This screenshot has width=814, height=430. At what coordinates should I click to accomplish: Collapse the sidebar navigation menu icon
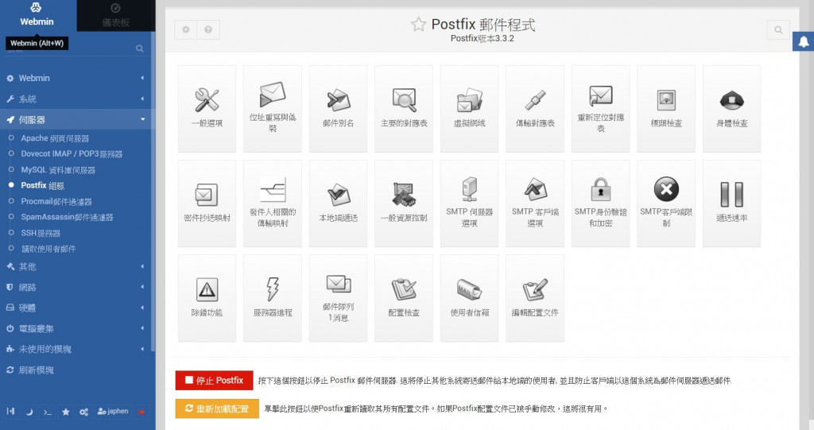(x=10, y=411)
